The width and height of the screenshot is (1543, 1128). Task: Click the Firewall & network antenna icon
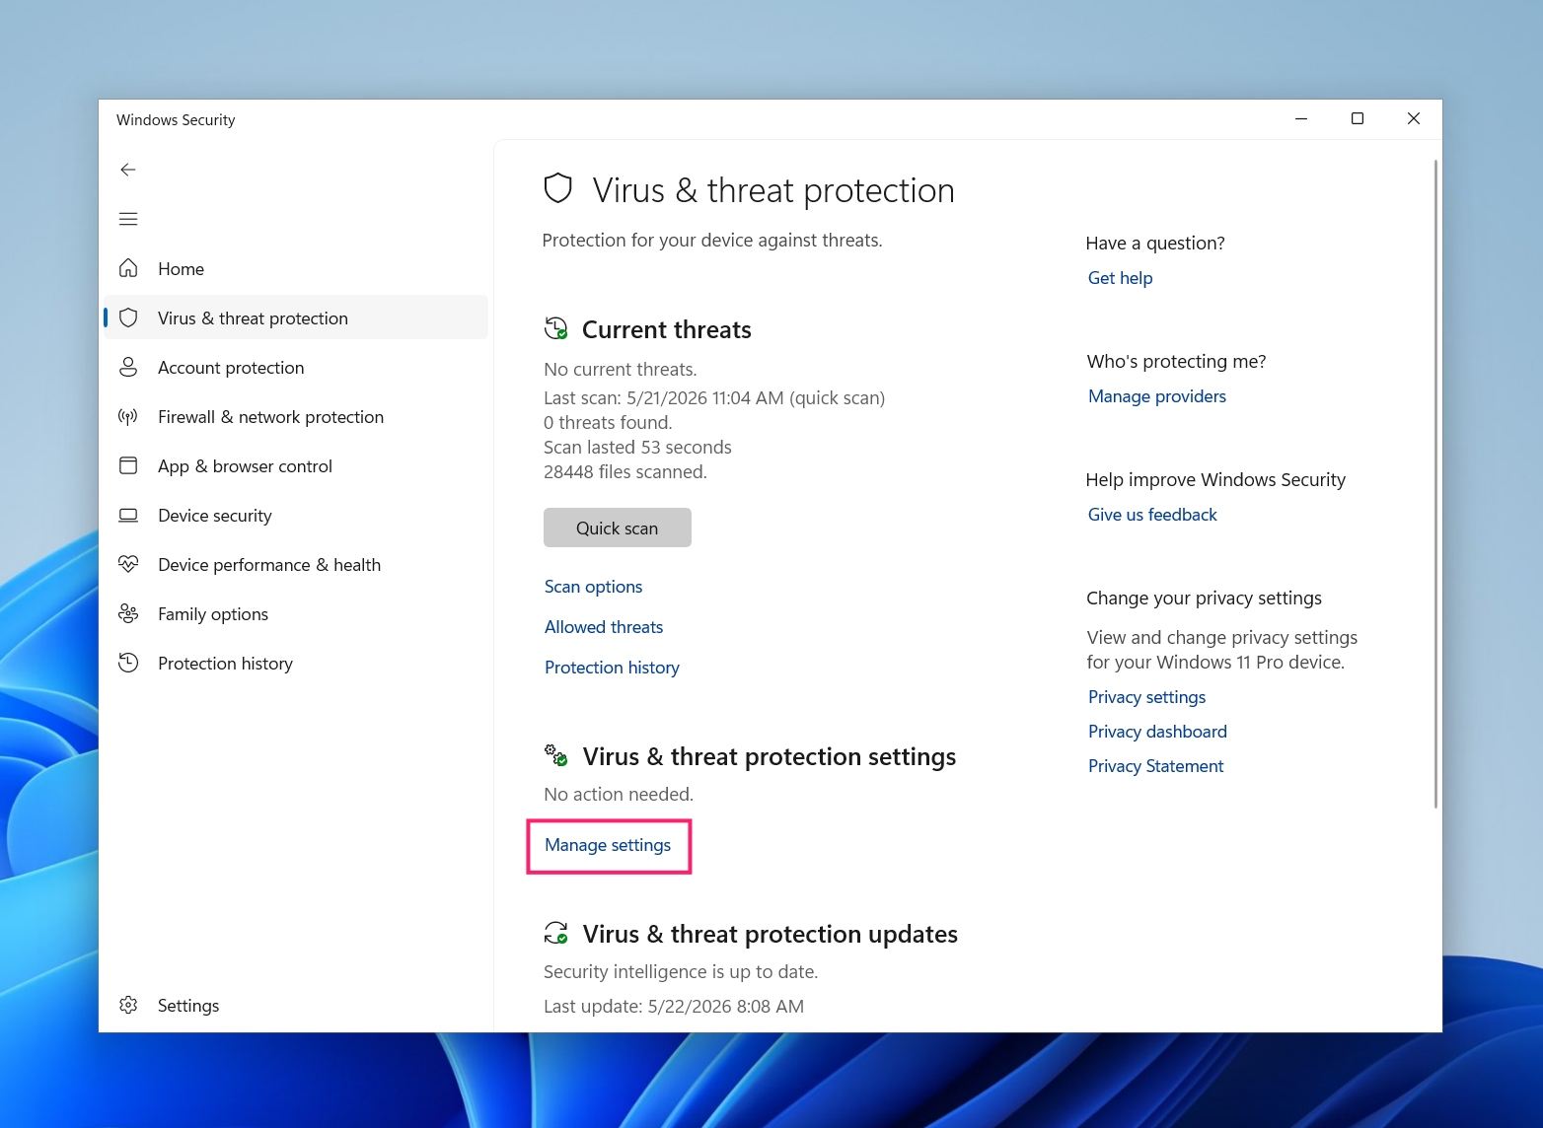(x=128, y=416)
